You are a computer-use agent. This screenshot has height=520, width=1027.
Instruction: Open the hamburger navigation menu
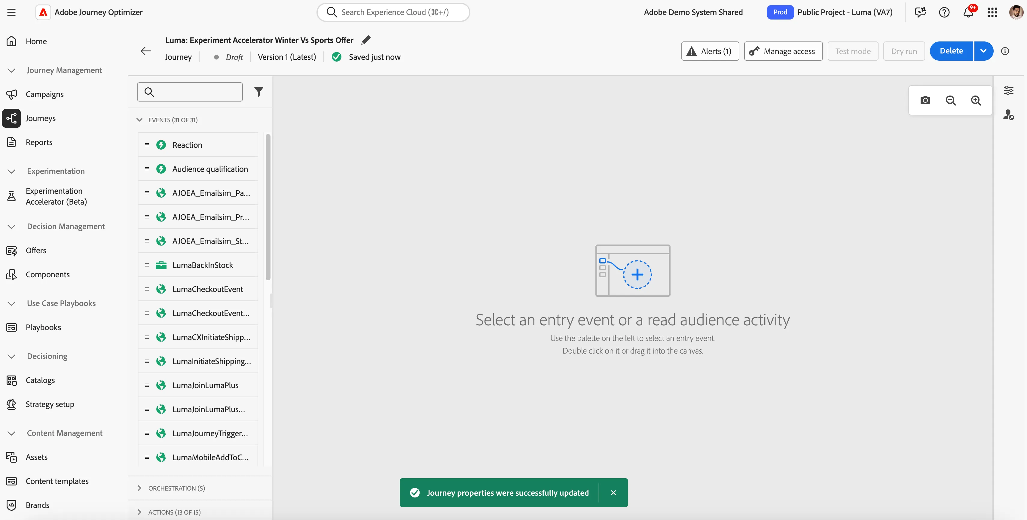pyautogui.click(x=11, y=12)
